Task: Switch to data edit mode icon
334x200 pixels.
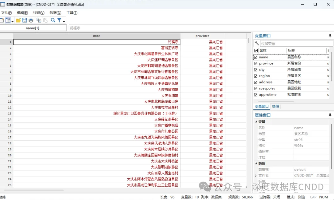Action: click(x=2, y=20)
